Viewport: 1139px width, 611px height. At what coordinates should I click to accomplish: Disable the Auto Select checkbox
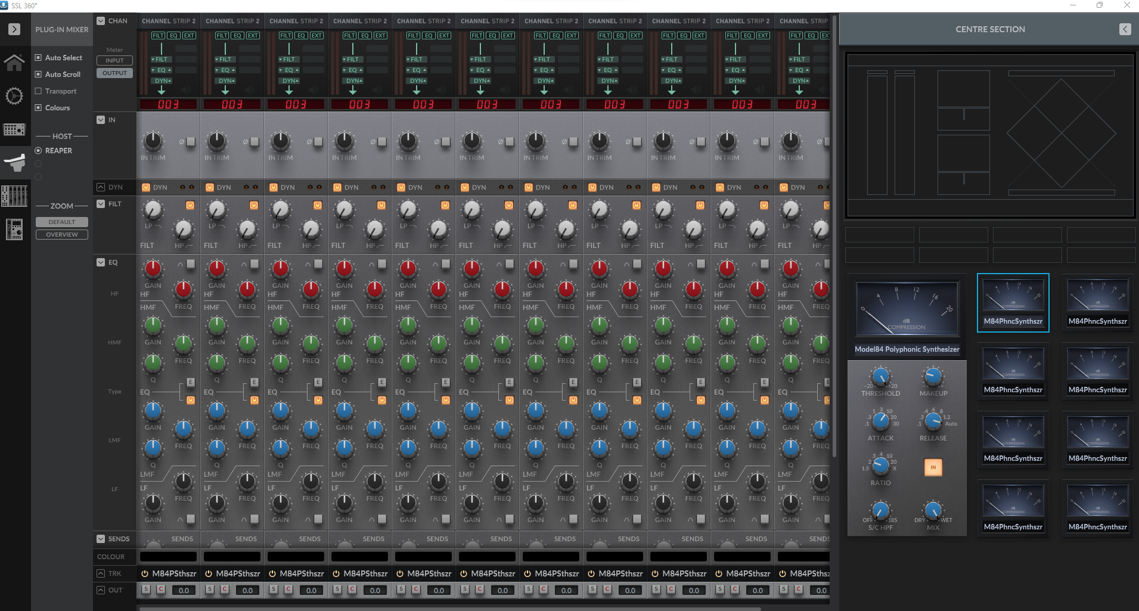click(39, 58)
